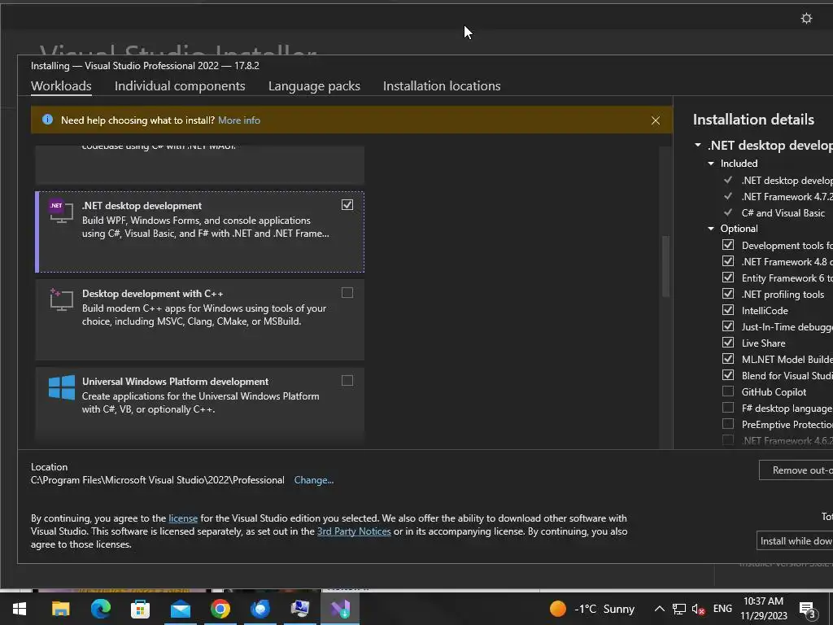This screenshot has width=833, height=625.
Task: Click the workloads list vertical scrollbar
Action: (x=665, y=266)
